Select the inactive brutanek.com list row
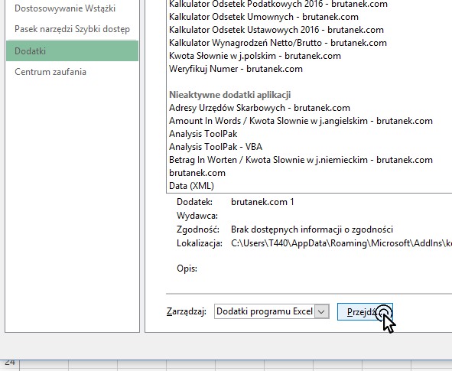Viewport: 452px width, 371px height. pos(197,173)
